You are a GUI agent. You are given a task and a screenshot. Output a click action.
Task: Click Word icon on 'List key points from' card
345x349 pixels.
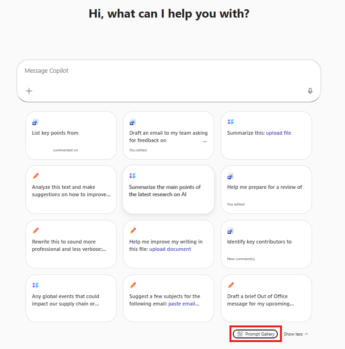coord(35,122)
